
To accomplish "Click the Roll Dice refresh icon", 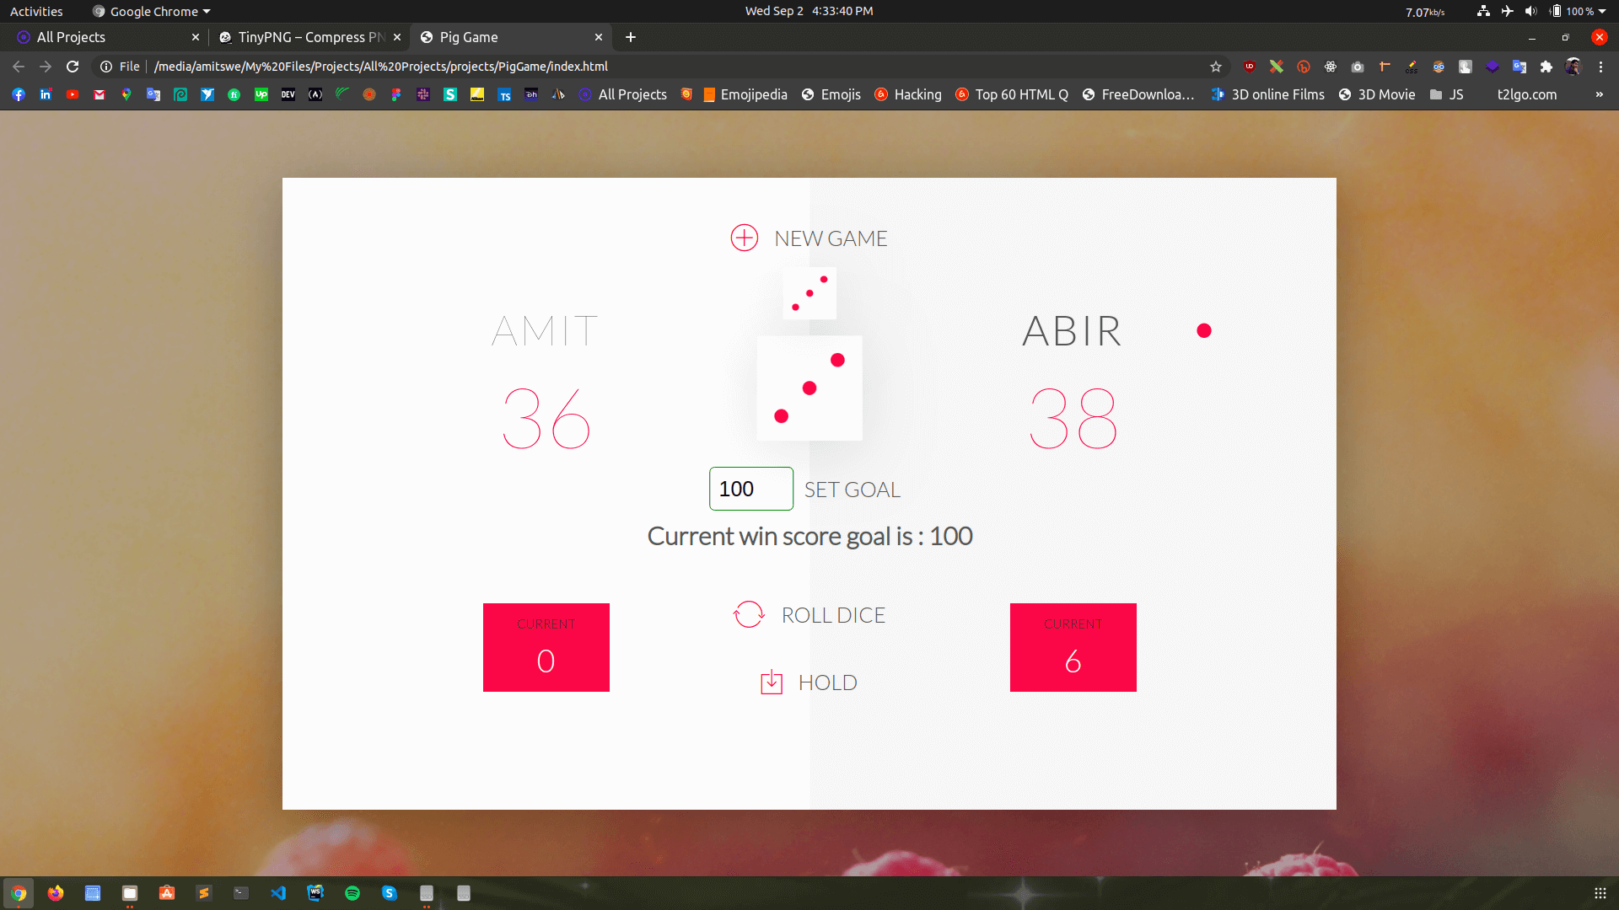I will pos(749,615).
